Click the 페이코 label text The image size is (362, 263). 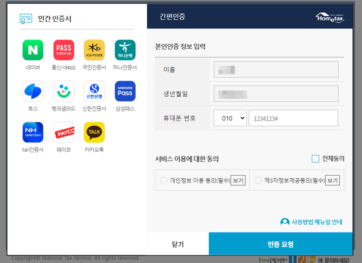pos(64,150)
